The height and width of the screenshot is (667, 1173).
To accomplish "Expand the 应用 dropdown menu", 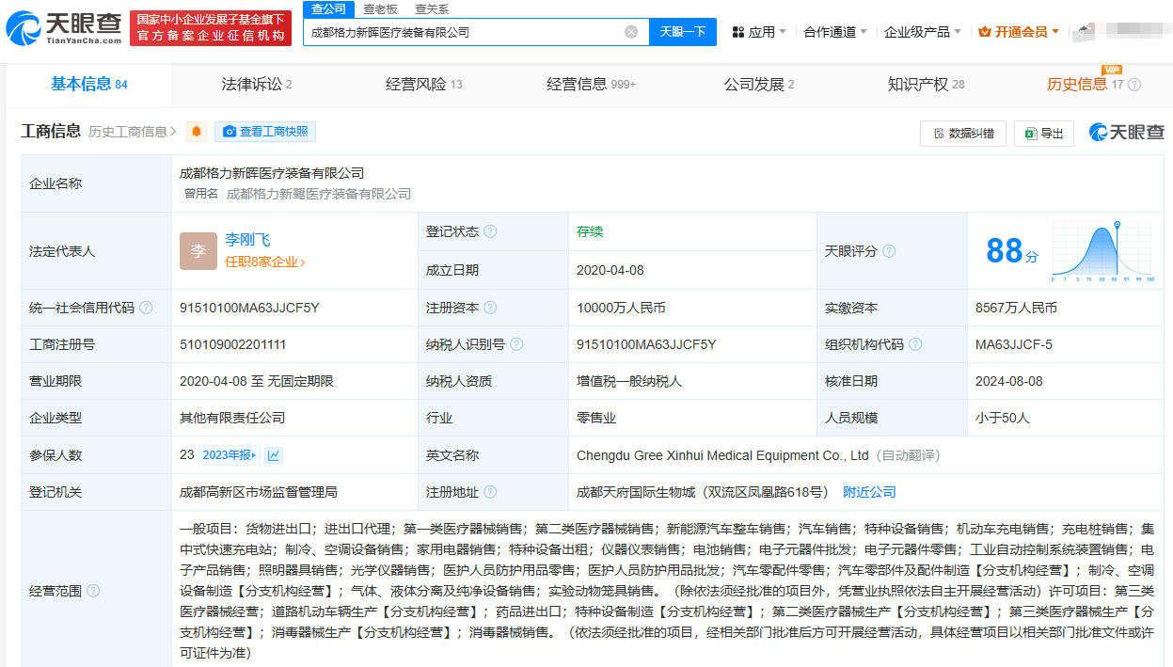I will pos(760,32).
